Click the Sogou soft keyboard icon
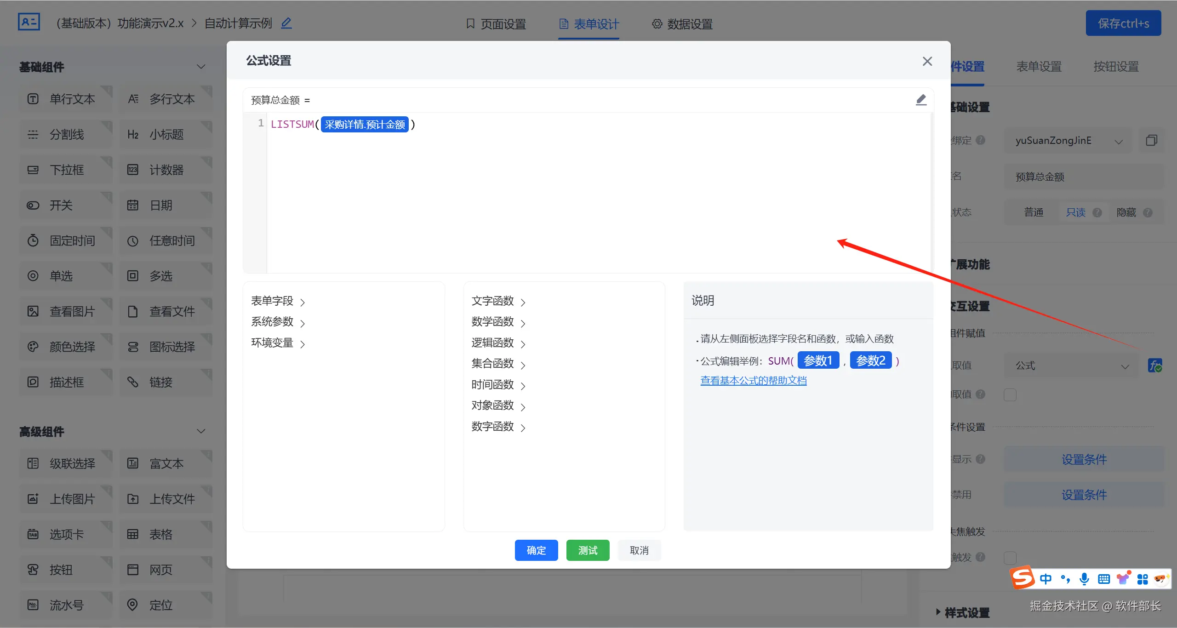1177x628 pixels. click(1103, 579)
